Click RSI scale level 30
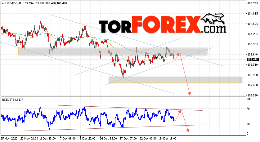Image resolution: width=260 pixels, height=142 pixels. point(248,124)
